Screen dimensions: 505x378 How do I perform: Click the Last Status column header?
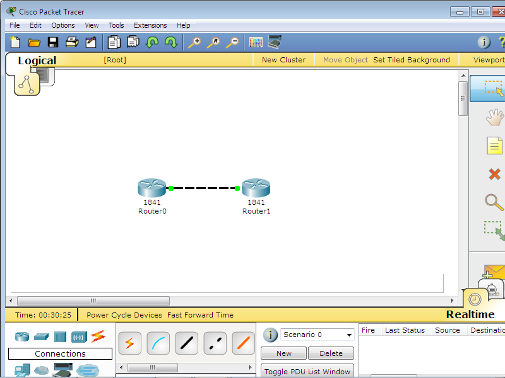[405, 330]
